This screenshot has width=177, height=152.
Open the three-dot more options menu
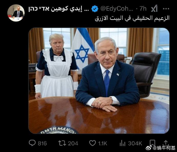click(x=166, y=9)
